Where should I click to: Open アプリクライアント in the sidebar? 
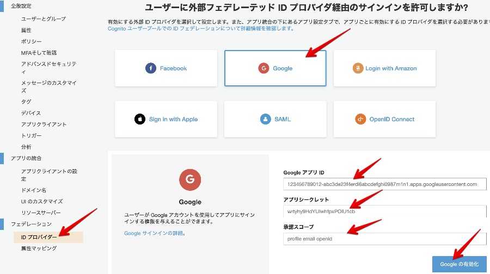pyautogui.click(x=44, y=124)
